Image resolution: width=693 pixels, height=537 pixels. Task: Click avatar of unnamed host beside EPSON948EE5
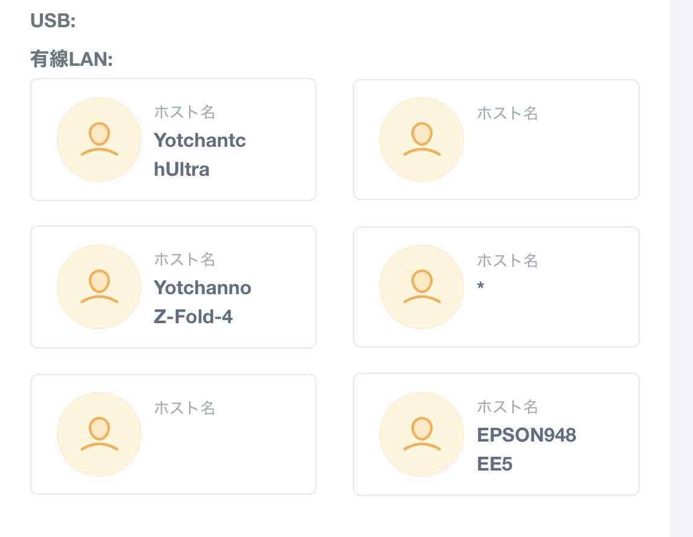99,434
